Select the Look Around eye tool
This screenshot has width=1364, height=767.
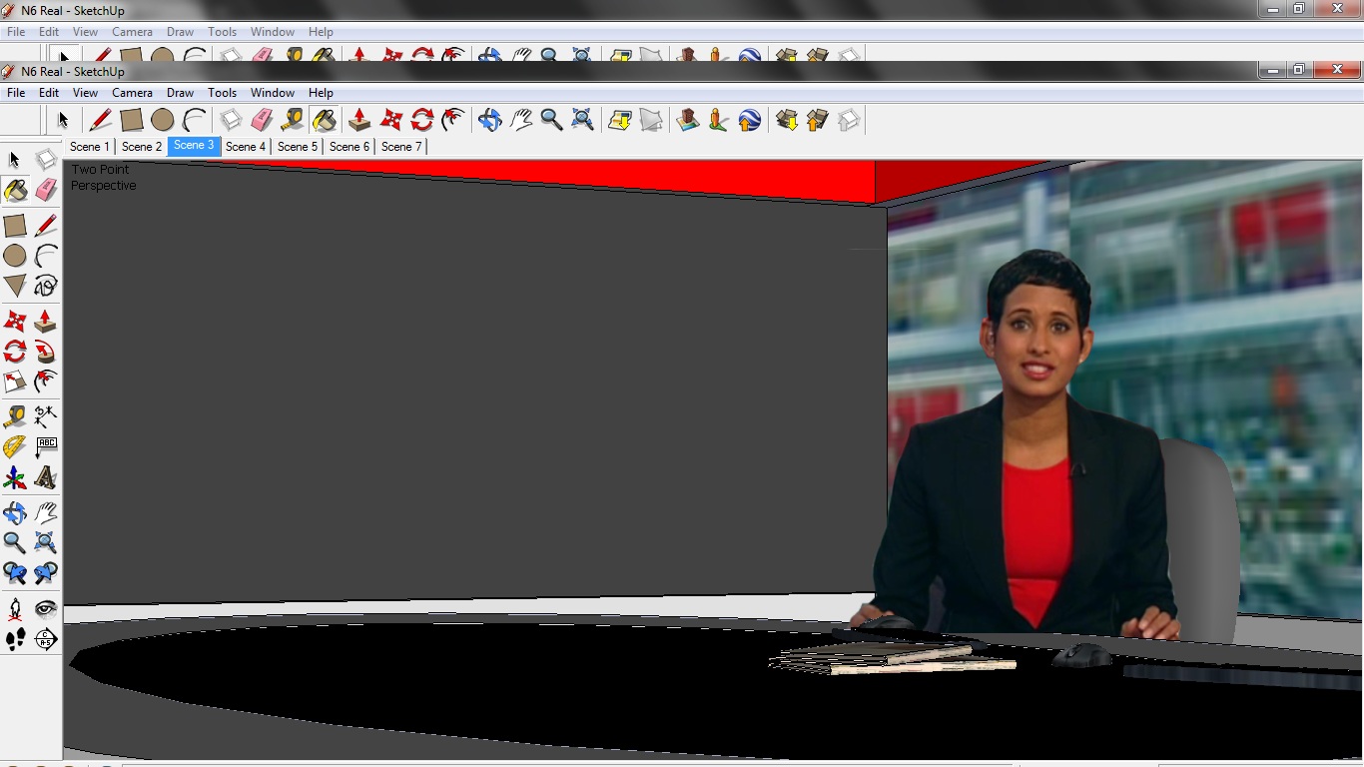click(x=45, y=608)
